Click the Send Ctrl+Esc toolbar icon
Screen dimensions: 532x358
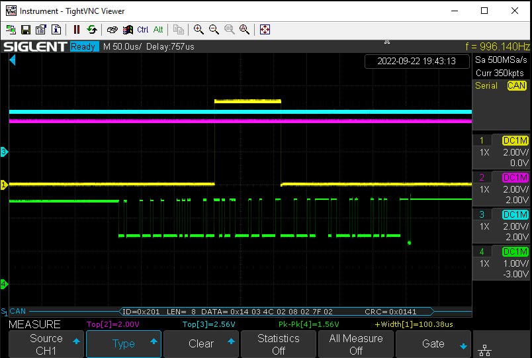pyautogui.click(x=128, y=30)
